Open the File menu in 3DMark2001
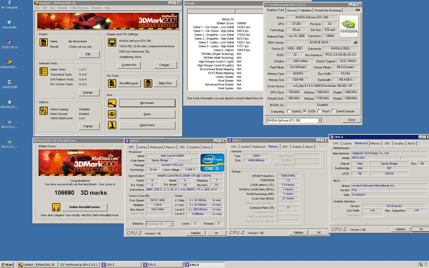Screen dimensions: 429x268 point(37,8)
